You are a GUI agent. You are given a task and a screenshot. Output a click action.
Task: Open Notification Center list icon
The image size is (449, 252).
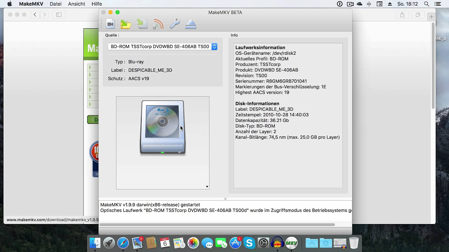tap(438, 4)
